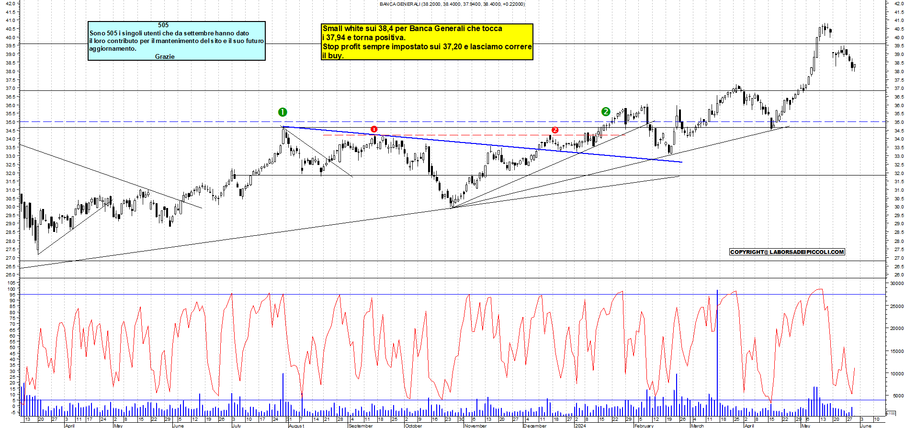This screenshot has width=905, height=428.
Task: Click the '2024' year label on the date axis
Action: click(x=580, y=426)
